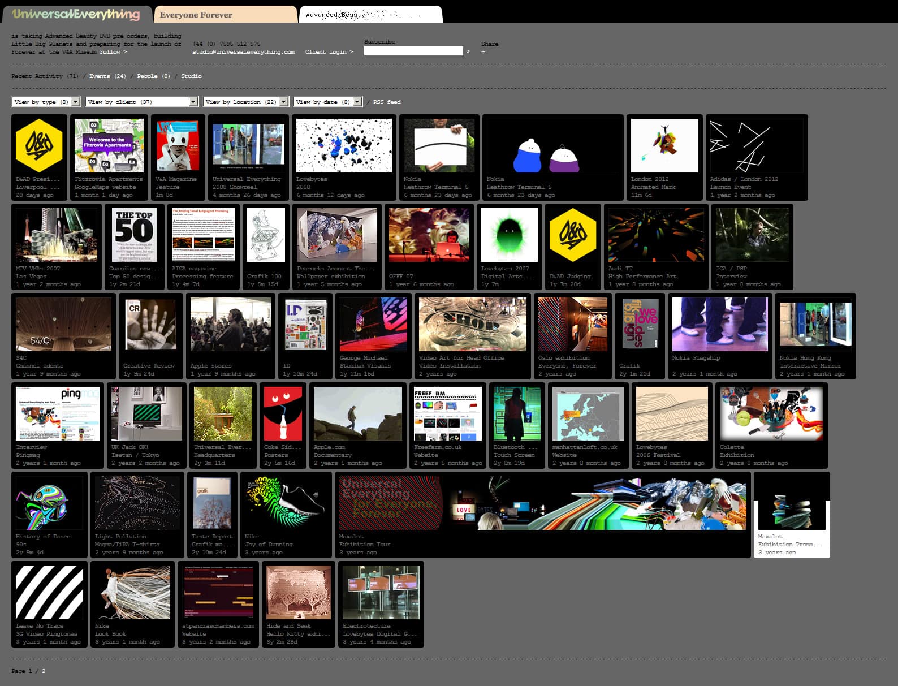
Task: Open the RSS feed link
Action: (x=387, y=102)
